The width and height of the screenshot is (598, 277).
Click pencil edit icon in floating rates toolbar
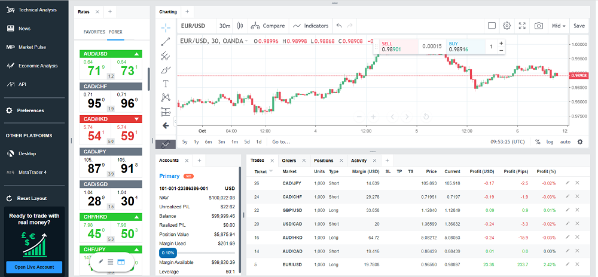[100, 262]
